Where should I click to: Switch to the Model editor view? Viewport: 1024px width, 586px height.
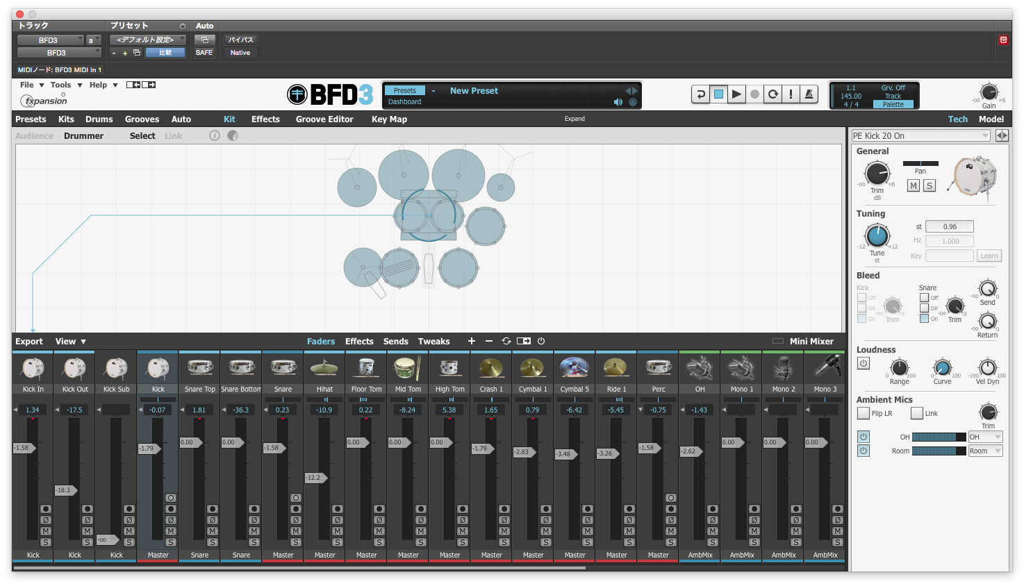(991, 119)
